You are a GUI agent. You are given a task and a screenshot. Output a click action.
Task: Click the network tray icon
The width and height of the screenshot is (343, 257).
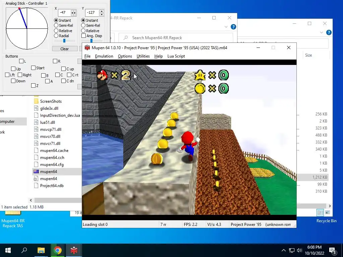[292, 250]
